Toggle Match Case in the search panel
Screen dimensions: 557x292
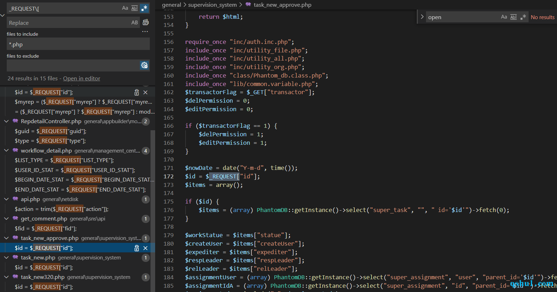click(125, 8)
